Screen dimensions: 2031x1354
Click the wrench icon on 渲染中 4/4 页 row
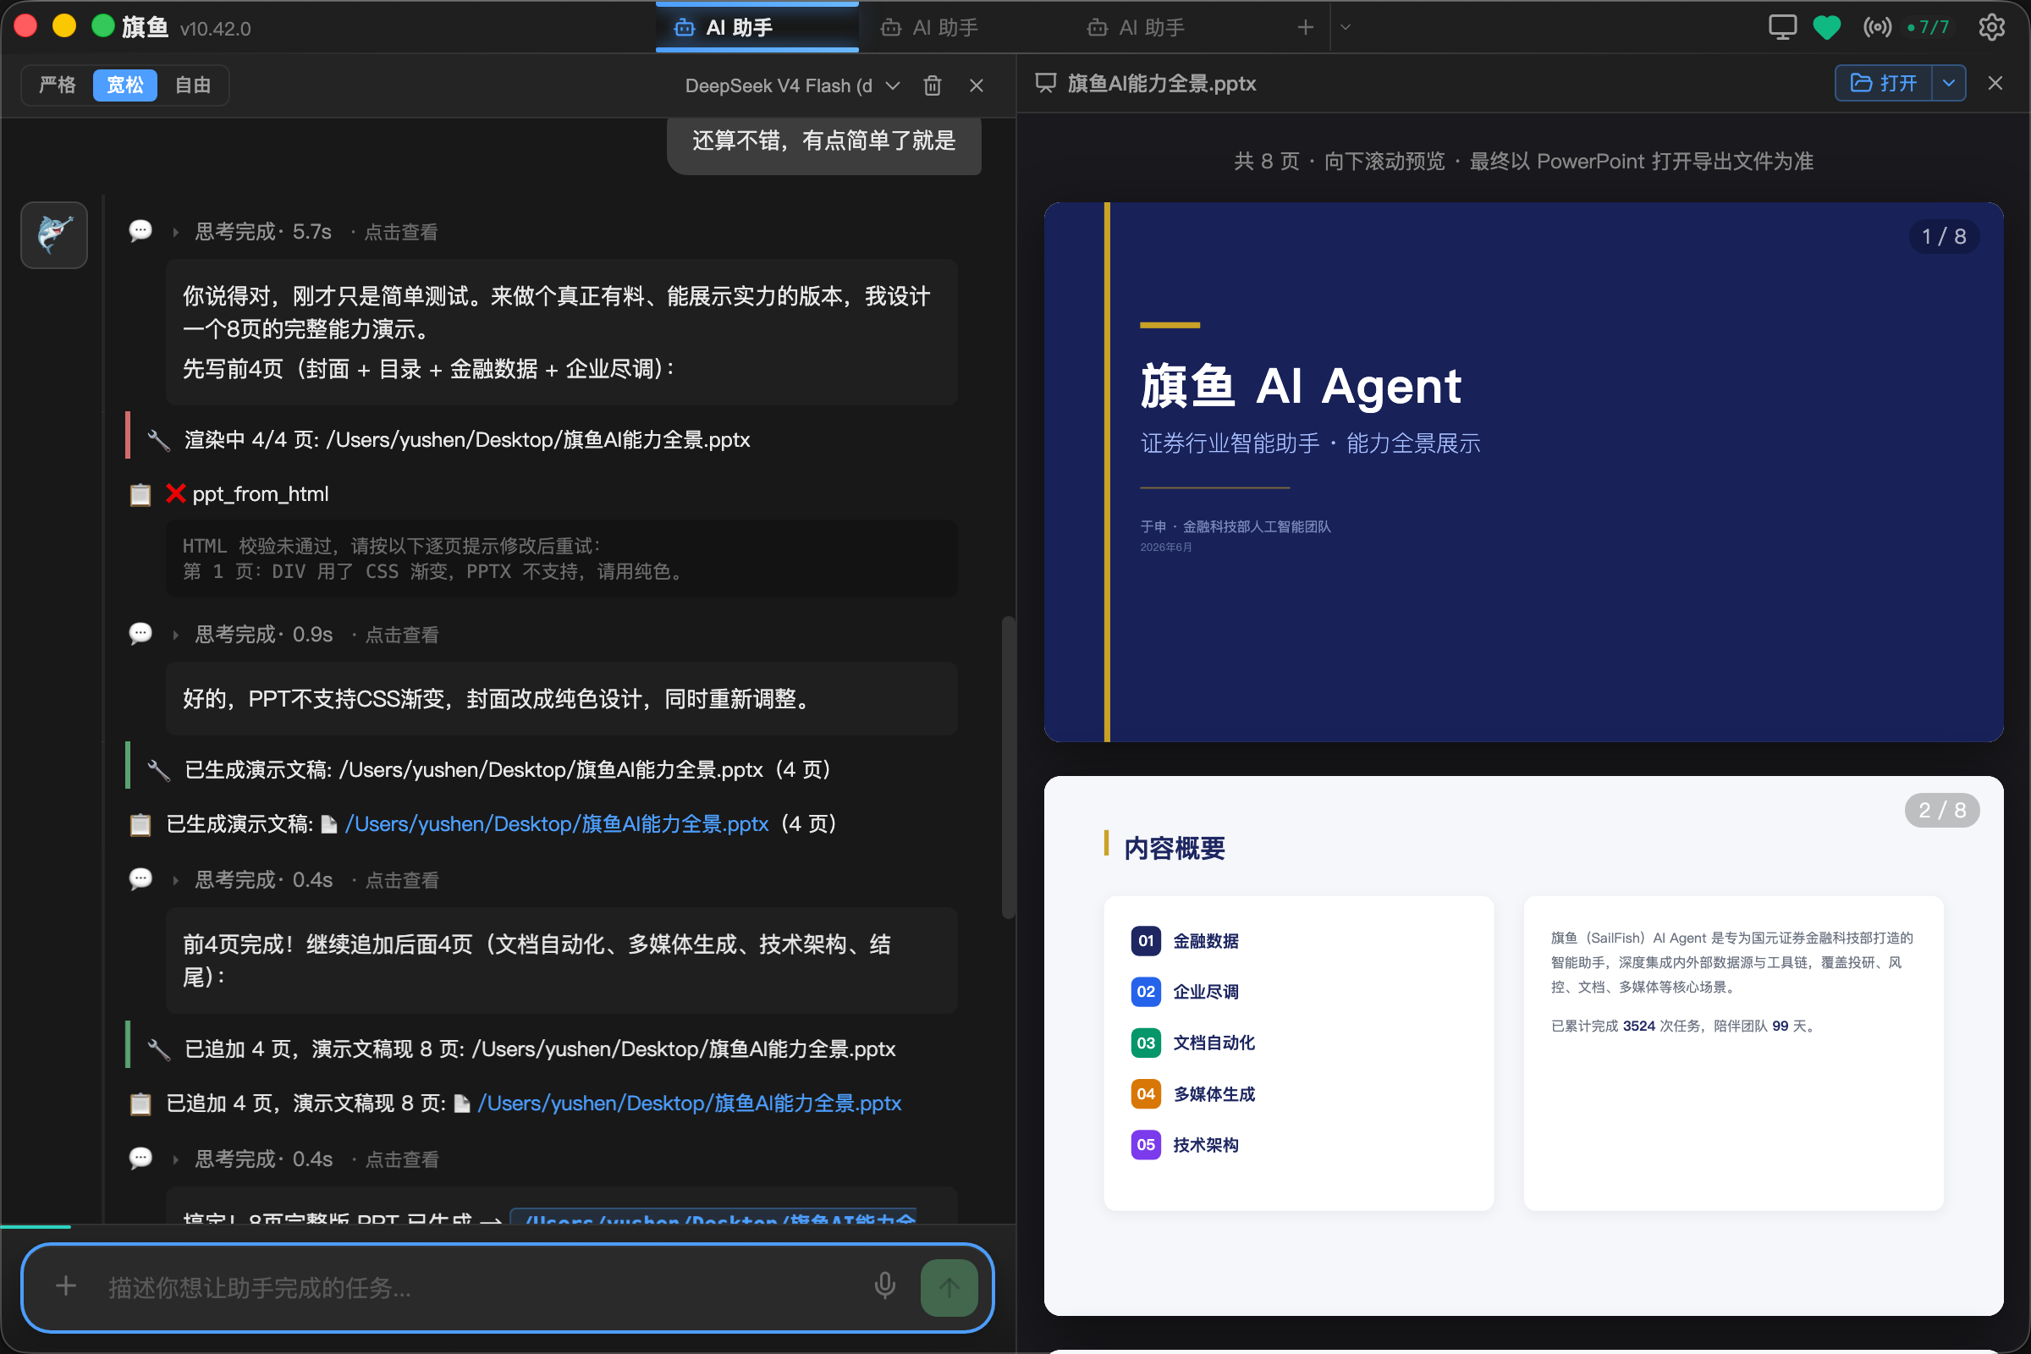pos(158,440)
